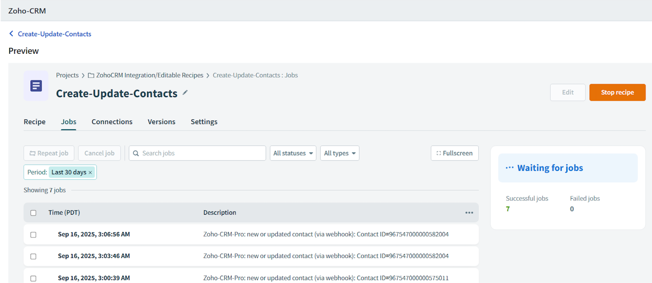This screenshot has height=283, width=652.
Task: Remove the Last 30 days period filter
Action: point(90,172)
